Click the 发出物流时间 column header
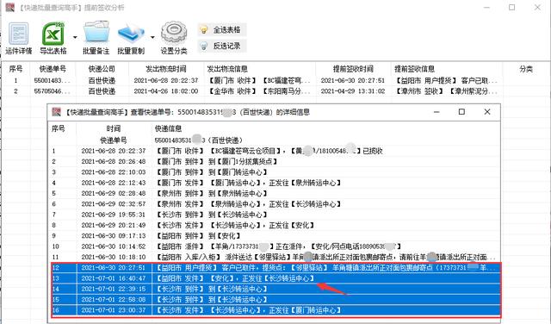Screen dimensions: 551x324 pyautogui.click(x=166, y=69)
